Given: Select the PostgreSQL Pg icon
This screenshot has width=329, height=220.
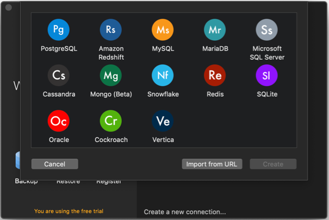Looking at the screenshot, I should [59, 29].
